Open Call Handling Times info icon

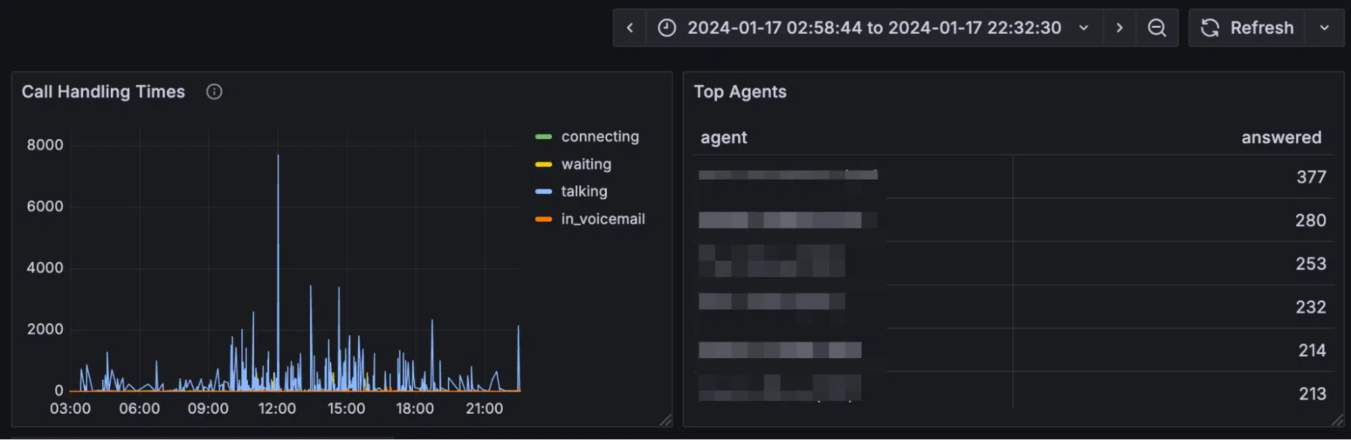pos(214,92)
